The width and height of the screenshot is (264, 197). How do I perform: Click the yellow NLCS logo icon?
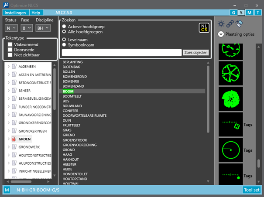204,28
